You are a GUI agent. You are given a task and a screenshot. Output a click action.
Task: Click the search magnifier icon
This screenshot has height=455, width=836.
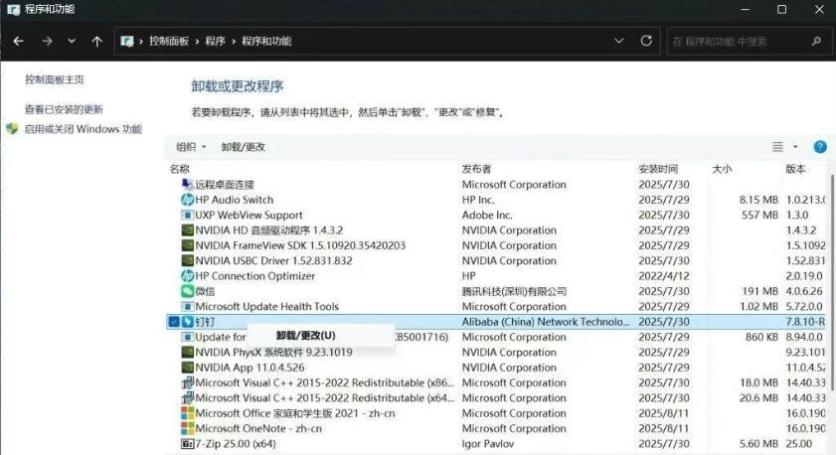tap(816, 41)
